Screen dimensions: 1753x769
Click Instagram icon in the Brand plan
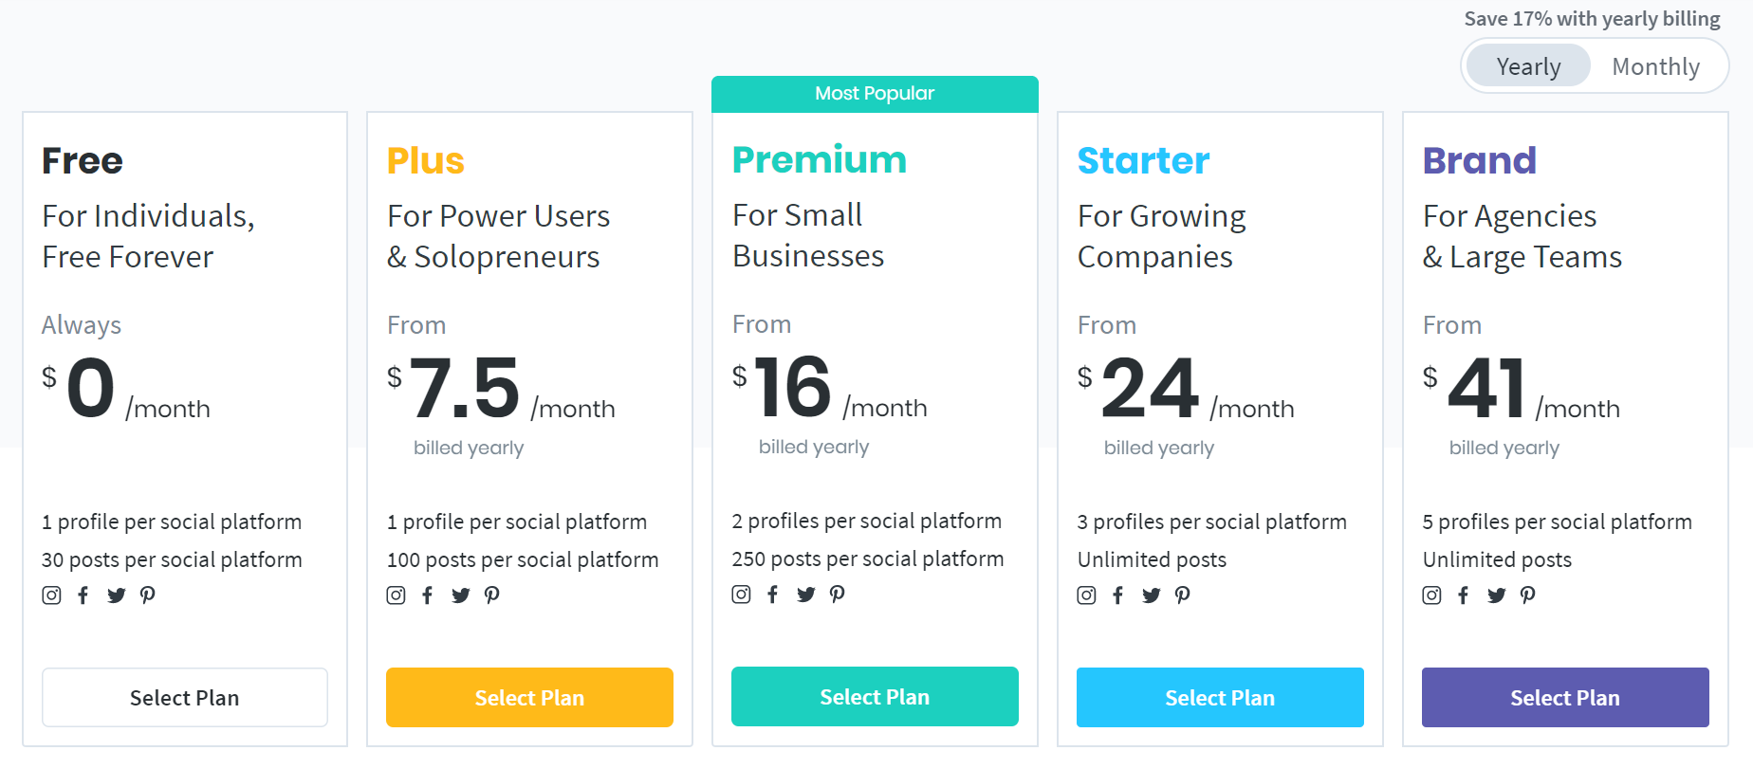[1431, 595]
